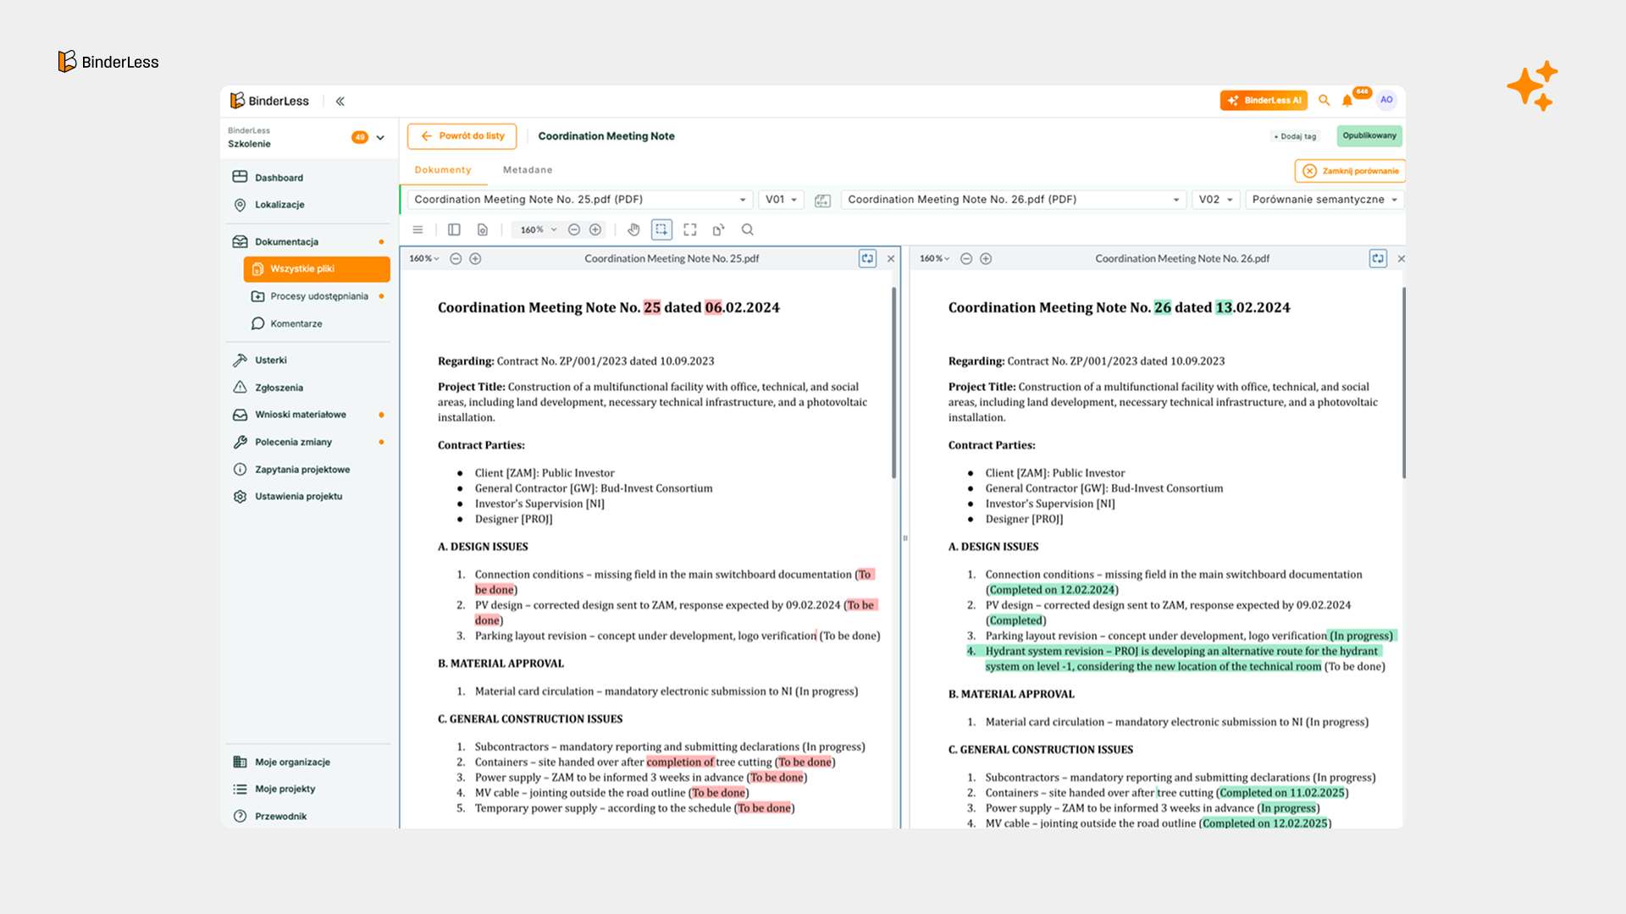The image size is (1626, 914).
Task: Open the search magnifier in the PDF toolbar
Action: [747, 229]
